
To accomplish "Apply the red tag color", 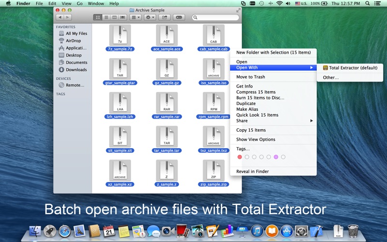I will (239, 157).
